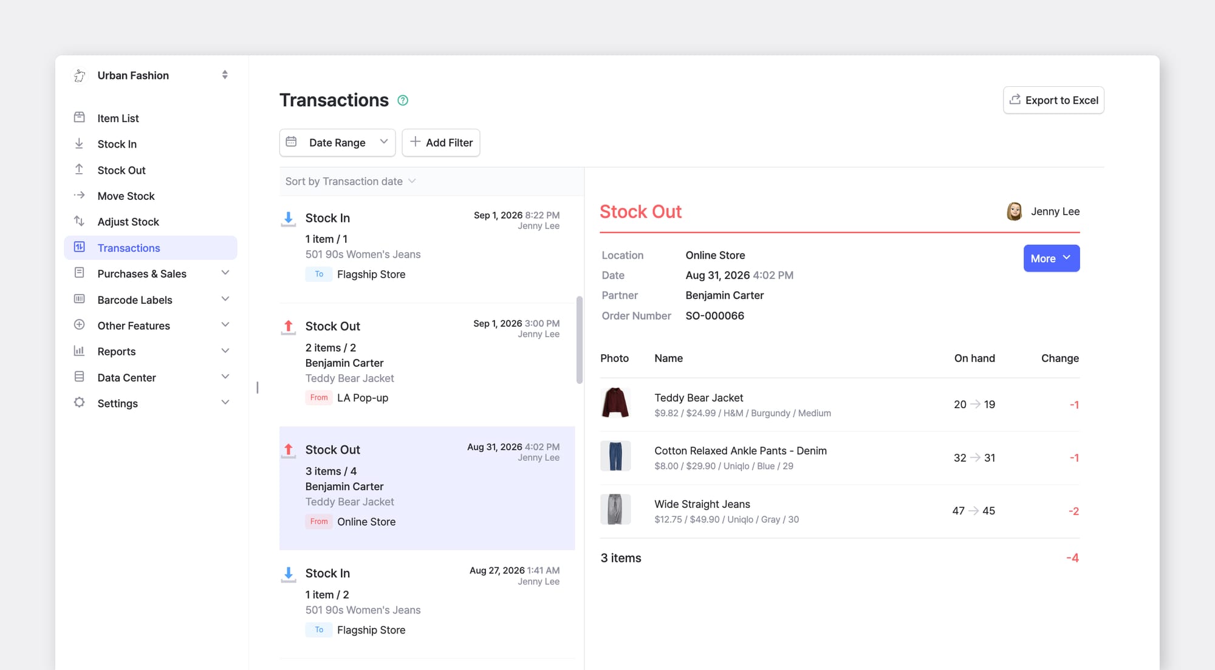Go to Stock Out page
The width and height of the screenshot is (1215, 670).
(151, 170)
